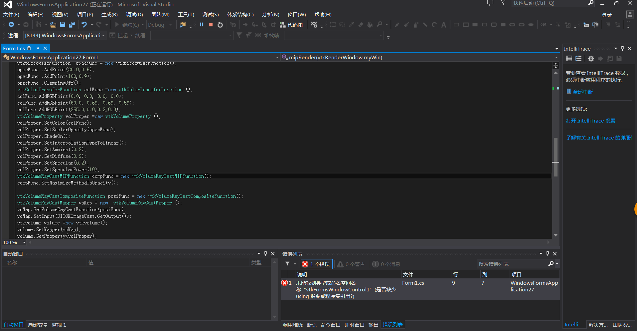The image size is (637, 331).
Task: Click the Show Next Statement arrow
Action: coord(245,25)
